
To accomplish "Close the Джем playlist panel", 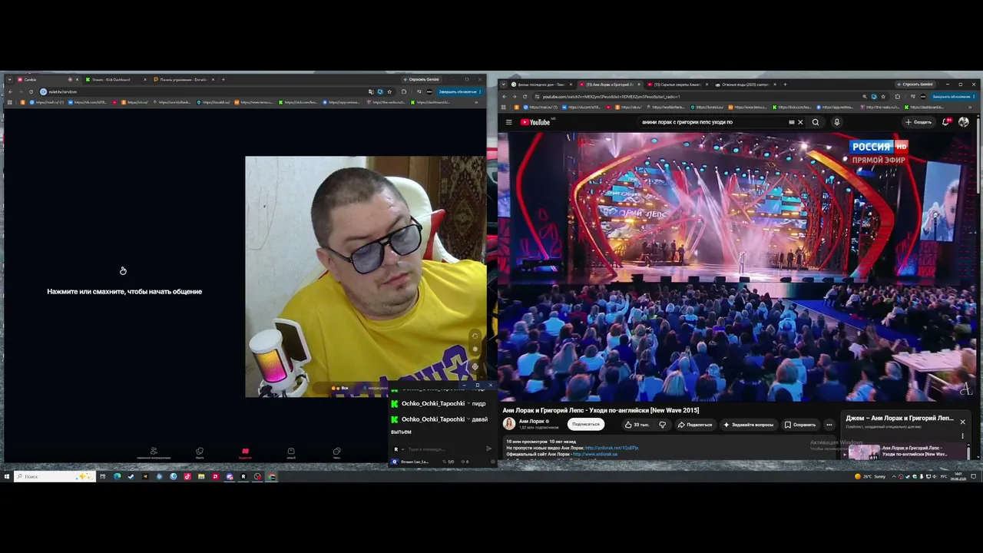I will point(962,422).
